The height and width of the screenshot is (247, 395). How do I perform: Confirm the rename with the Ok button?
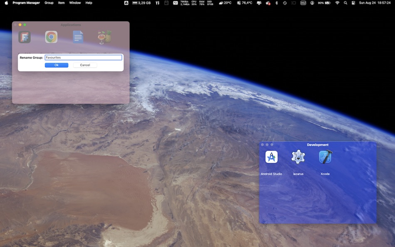coord(57,65)
